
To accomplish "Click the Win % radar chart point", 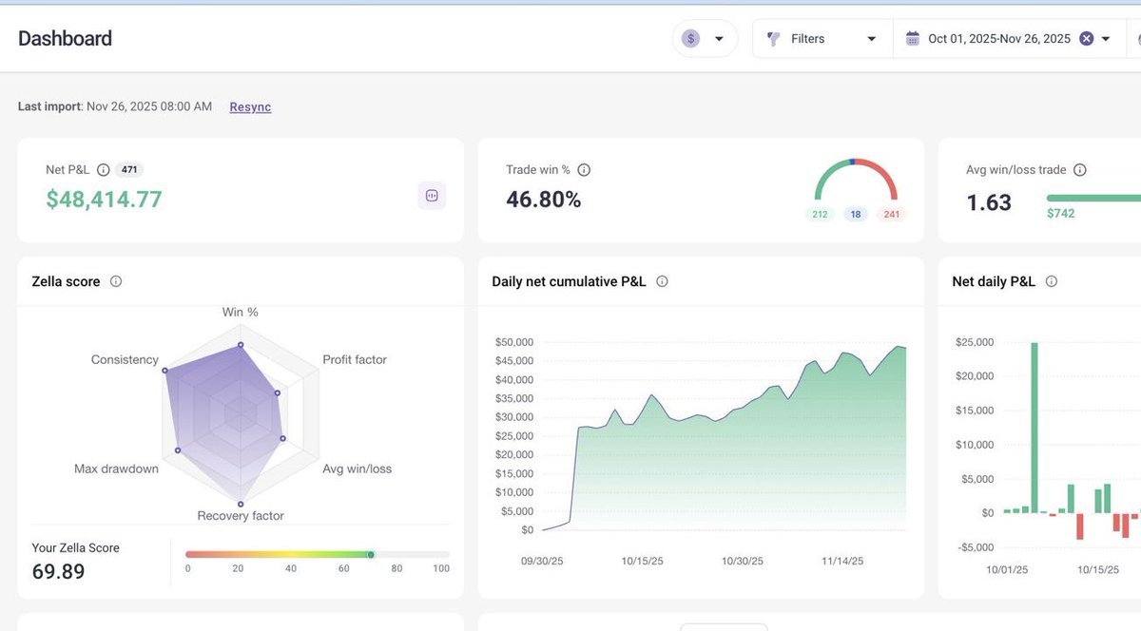I will tap(241, 345).
